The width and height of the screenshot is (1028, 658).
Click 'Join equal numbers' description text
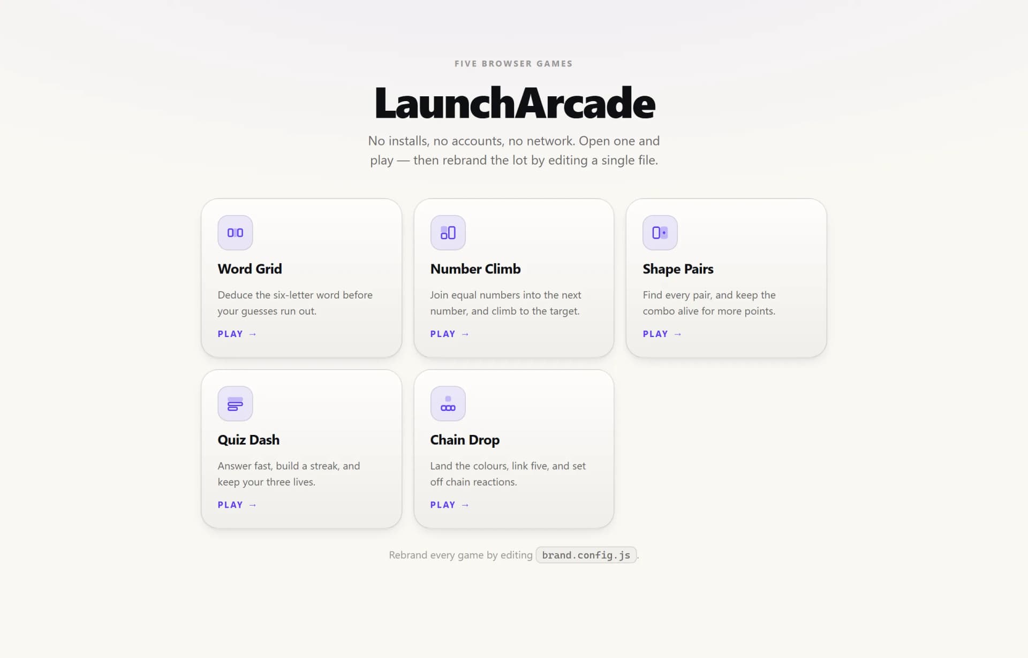(x=505, y=303)
